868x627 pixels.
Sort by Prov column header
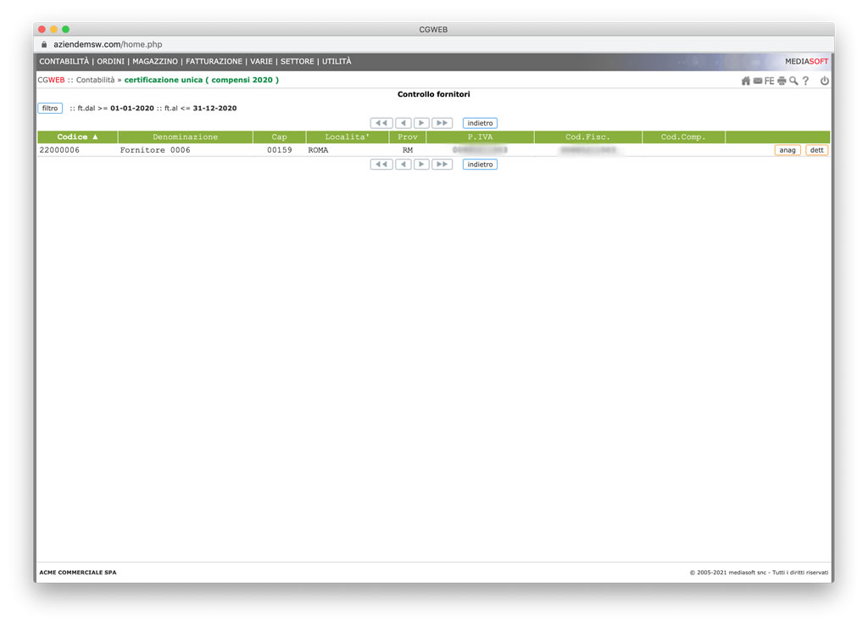408,137
